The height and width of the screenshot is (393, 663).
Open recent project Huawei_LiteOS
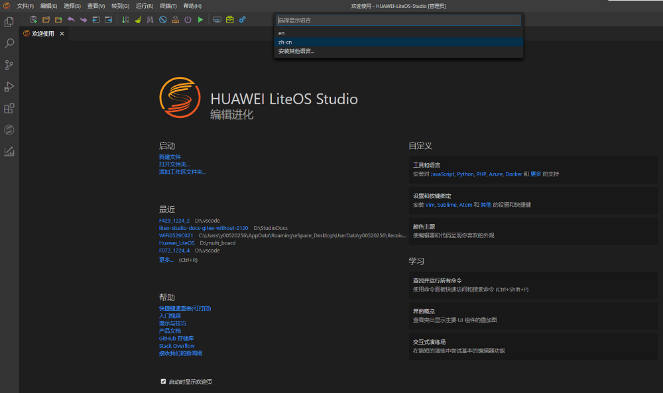[x=177, y=243]
